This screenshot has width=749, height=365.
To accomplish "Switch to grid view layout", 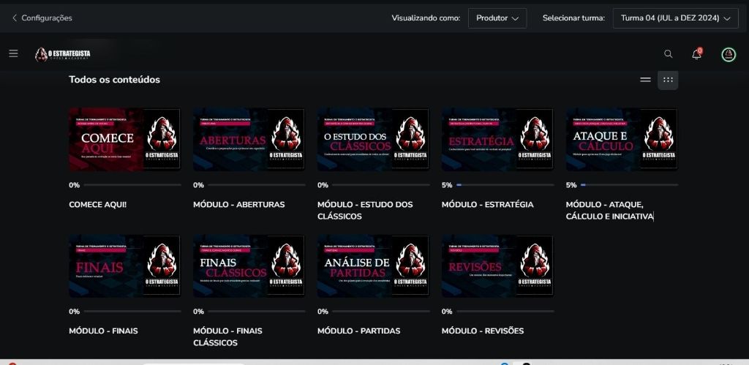I will [668, 80].
